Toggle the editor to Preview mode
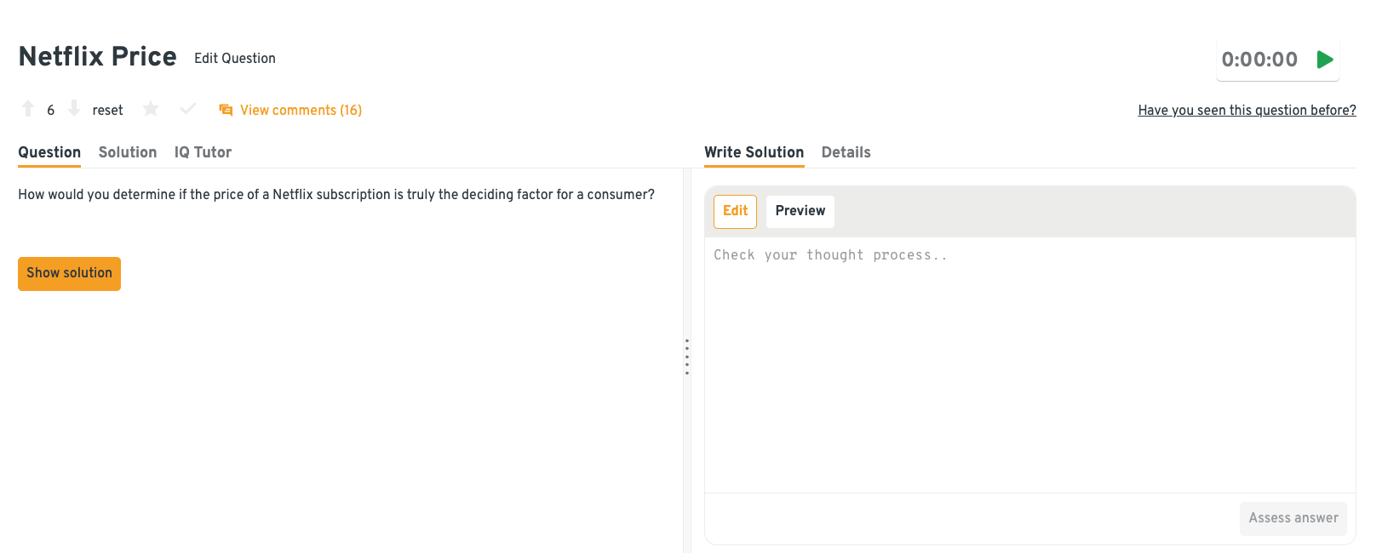 [800, 211]
